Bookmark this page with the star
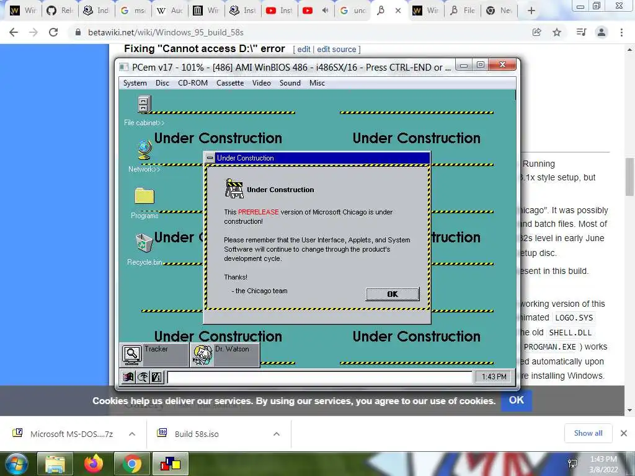Viewport: 635px width, 476px height. 557,32
